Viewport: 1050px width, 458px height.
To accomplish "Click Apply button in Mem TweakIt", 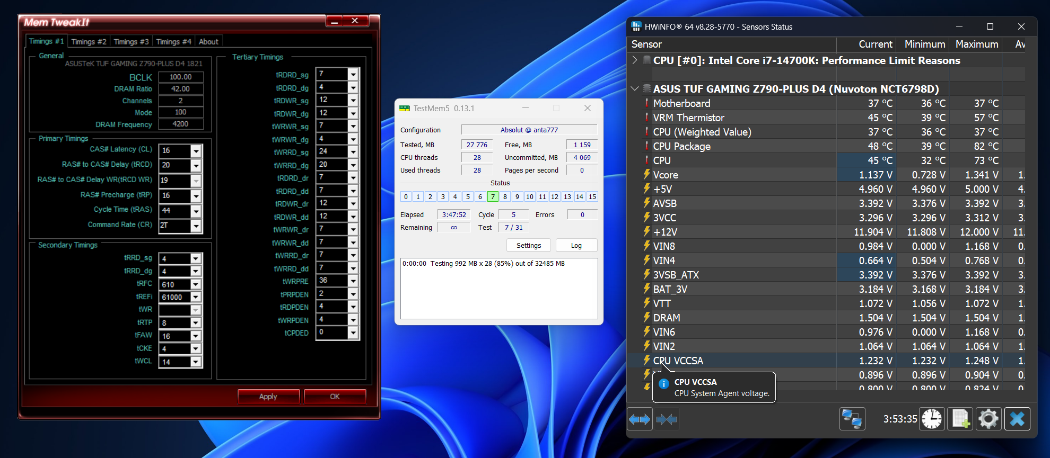I will tap(268, 397).
